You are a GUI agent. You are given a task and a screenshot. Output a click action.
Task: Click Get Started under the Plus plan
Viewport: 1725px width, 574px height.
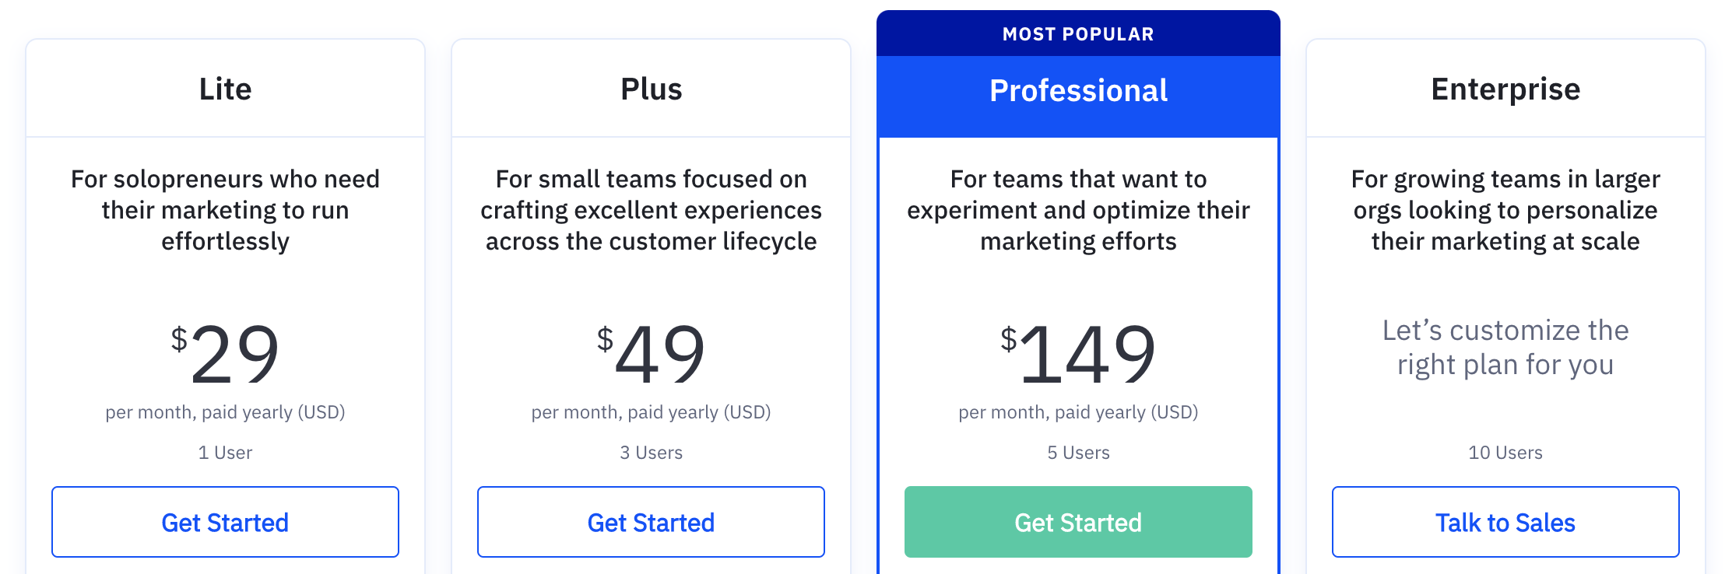click(651, 522)
